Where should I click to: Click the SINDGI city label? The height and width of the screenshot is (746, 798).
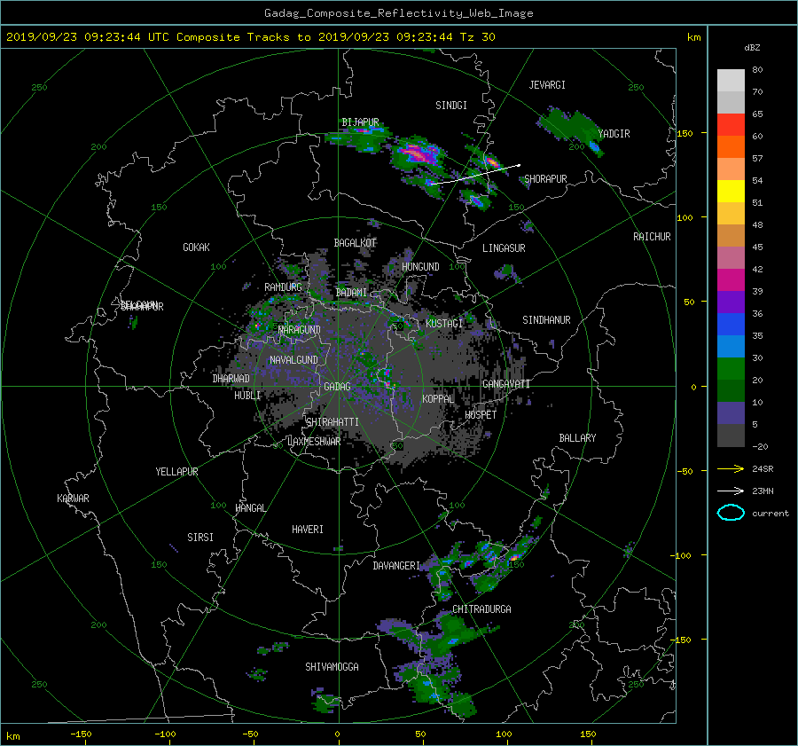(x=451, y=106)
